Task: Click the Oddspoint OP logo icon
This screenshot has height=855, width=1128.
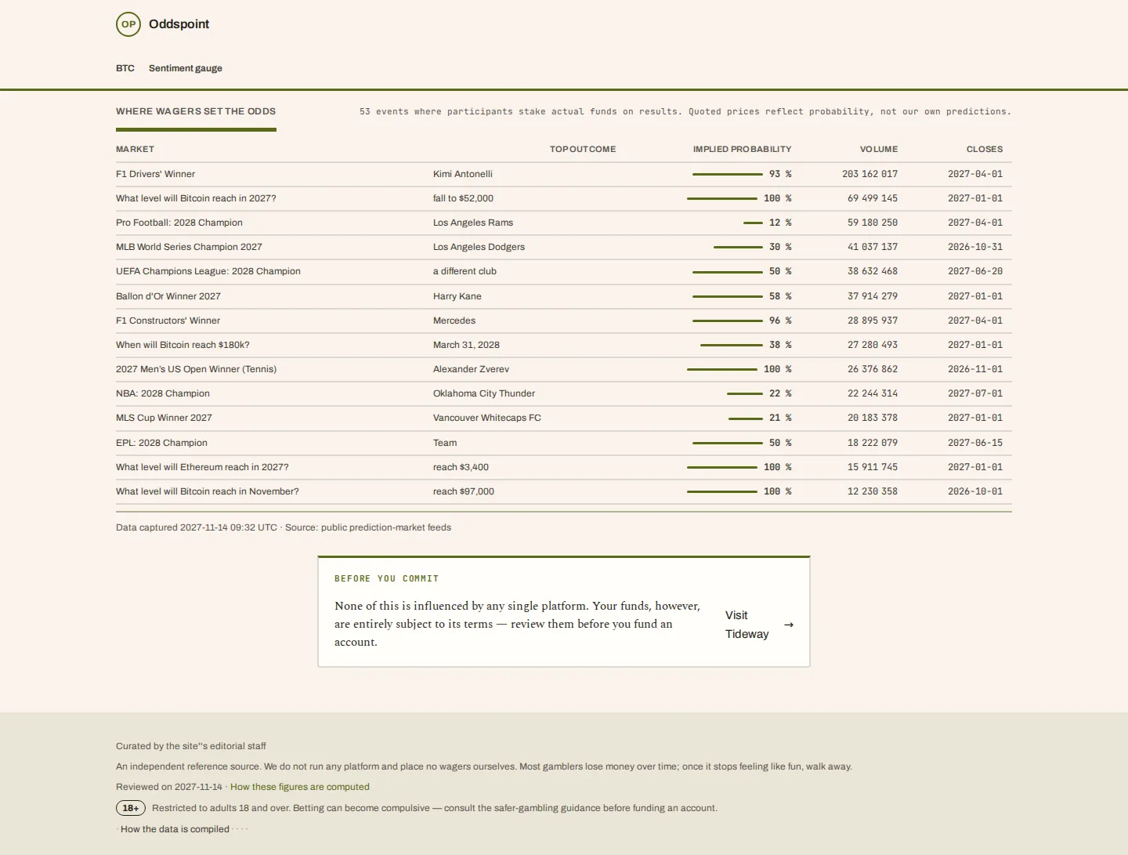Action: pos(128,24)
